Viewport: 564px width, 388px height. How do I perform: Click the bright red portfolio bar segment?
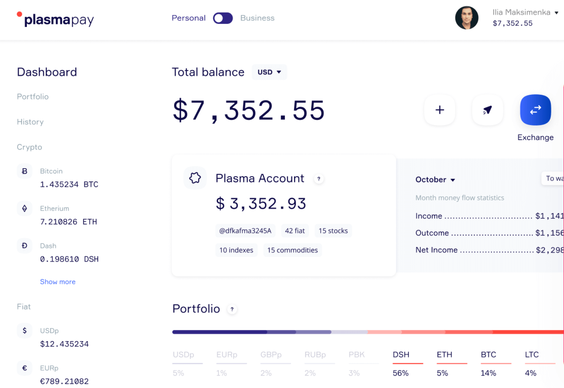528,332
